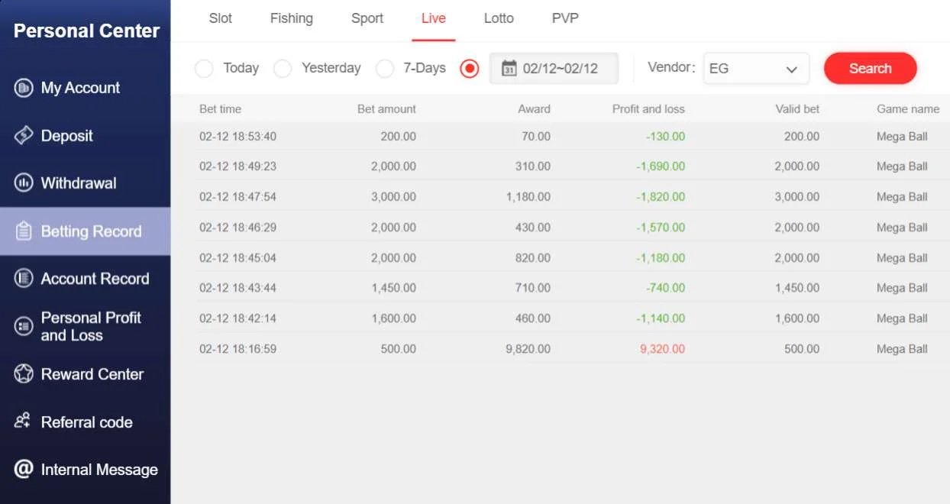The image size is (950, 504).
Task: Click bet time 02-12 18:42:14
Action: click(x=237, y=318)
